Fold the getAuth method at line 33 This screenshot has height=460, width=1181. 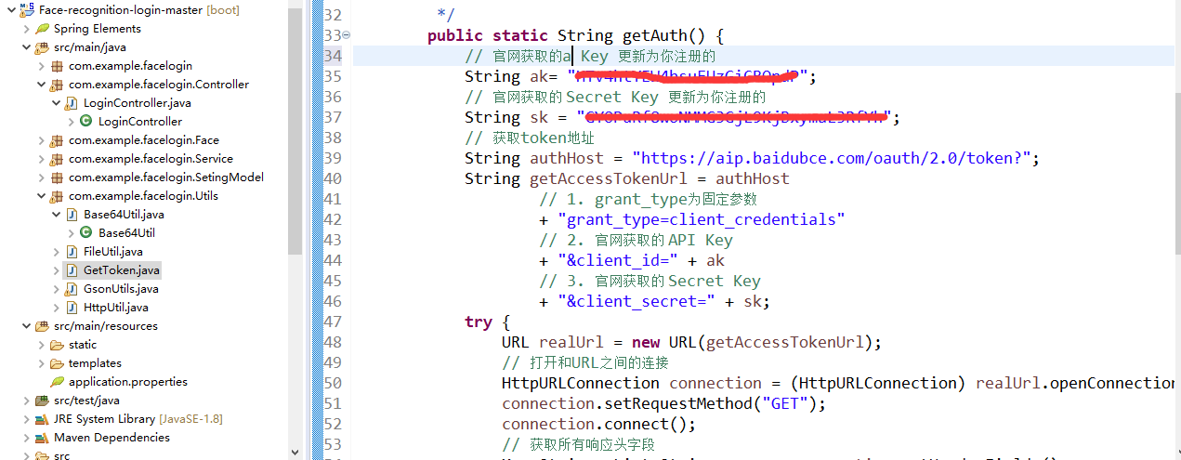click(347, 35)
